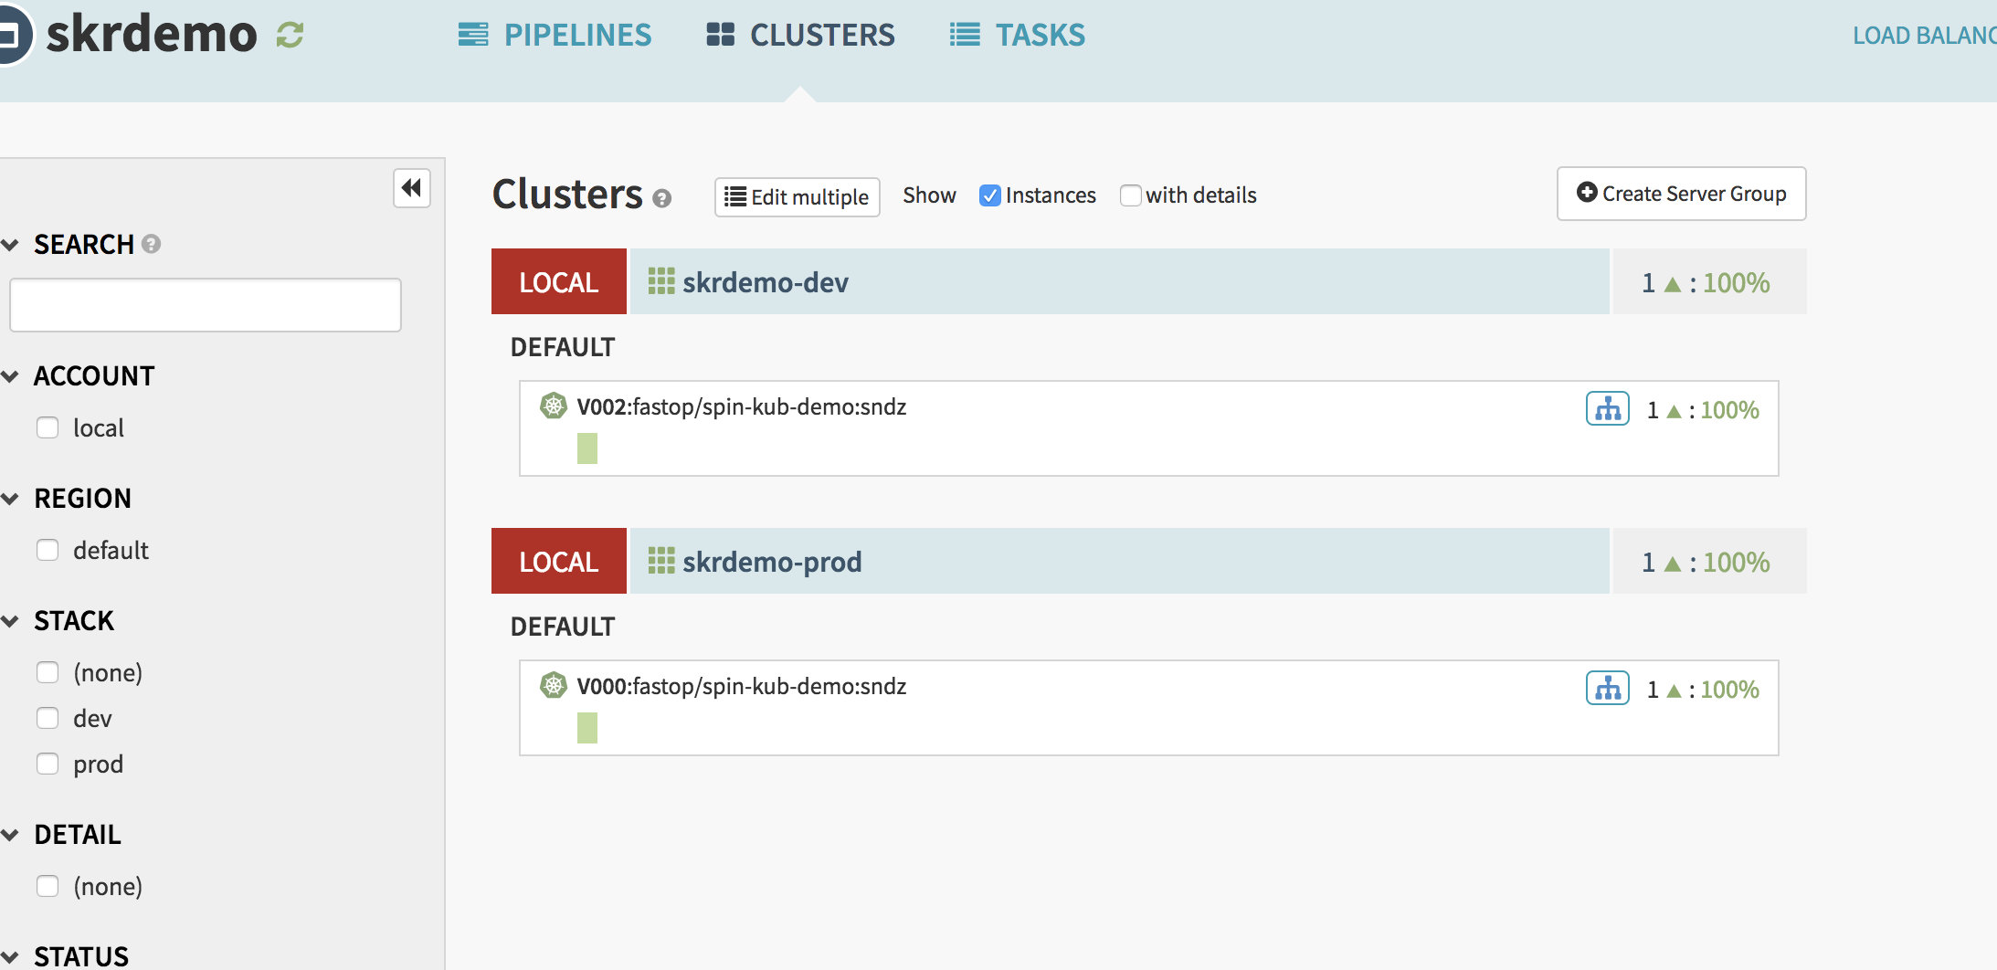Open the PIPELINES tab
1997x970 pixels.
555,36
